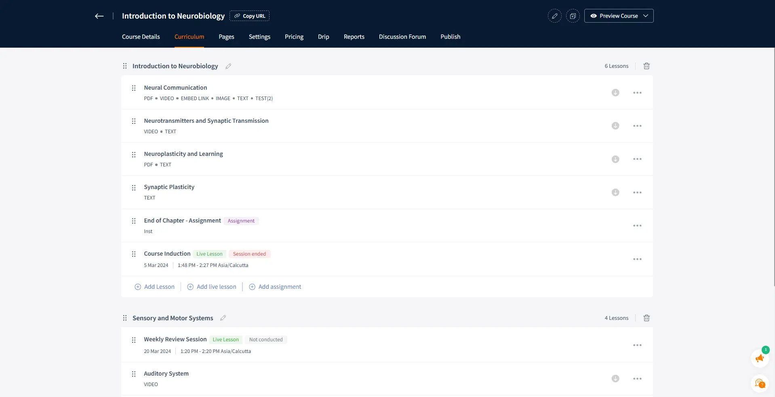
Task: Open options menu for Neuroplasticity and Learning
Action: click(637, 159)
